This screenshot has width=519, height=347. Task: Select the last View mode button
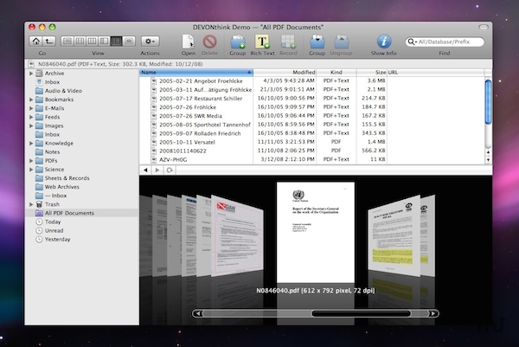129,41
